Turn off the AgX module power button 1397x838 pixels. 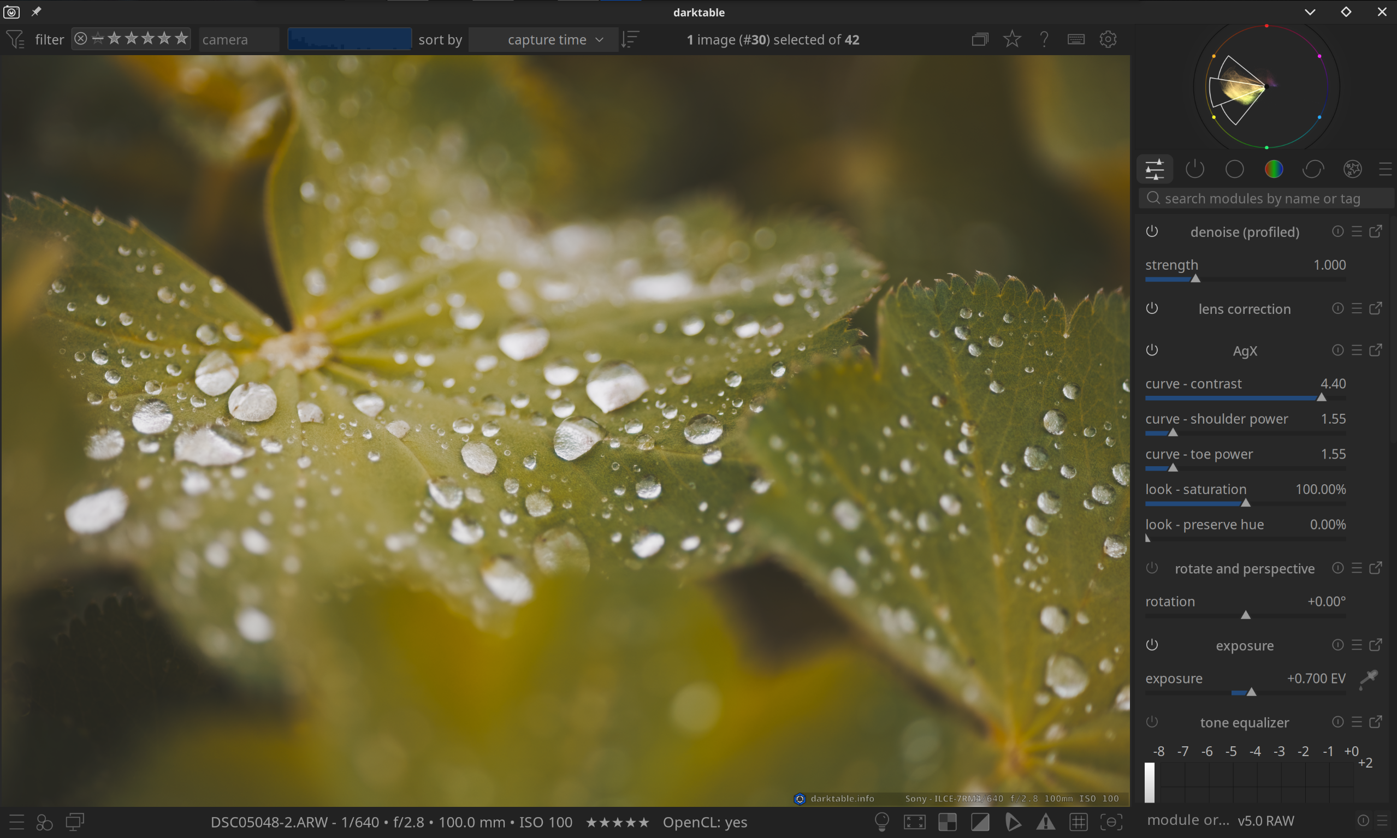(x=1152, y=350)
